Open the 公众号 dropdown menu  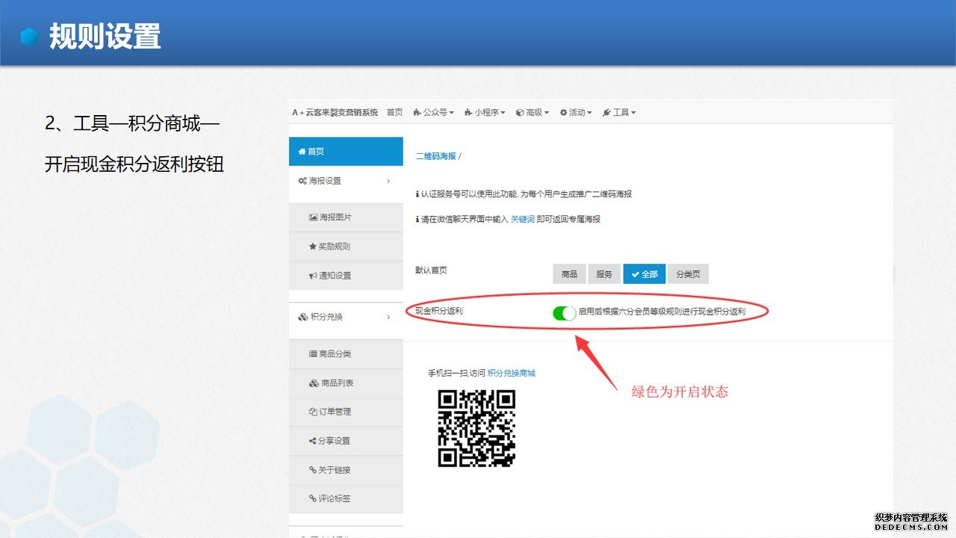(433, 113)
